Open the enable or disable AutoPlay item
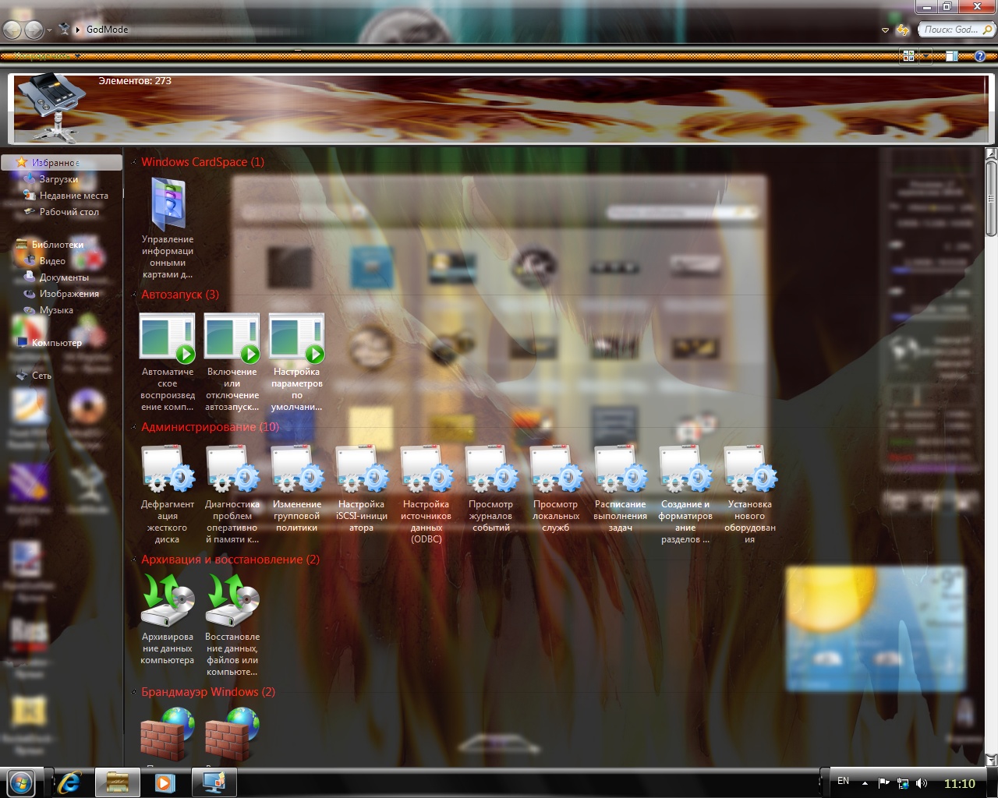 pyautogui.click(x=232, y=362)
